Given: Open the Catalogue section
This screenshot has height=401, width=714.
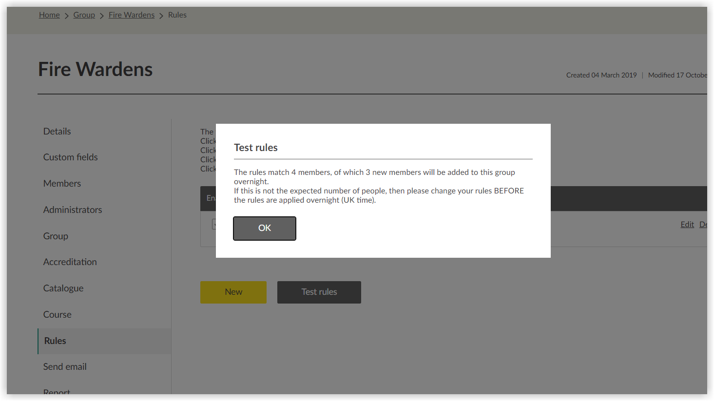Looking at the screenshot, I should click(63, 288).
